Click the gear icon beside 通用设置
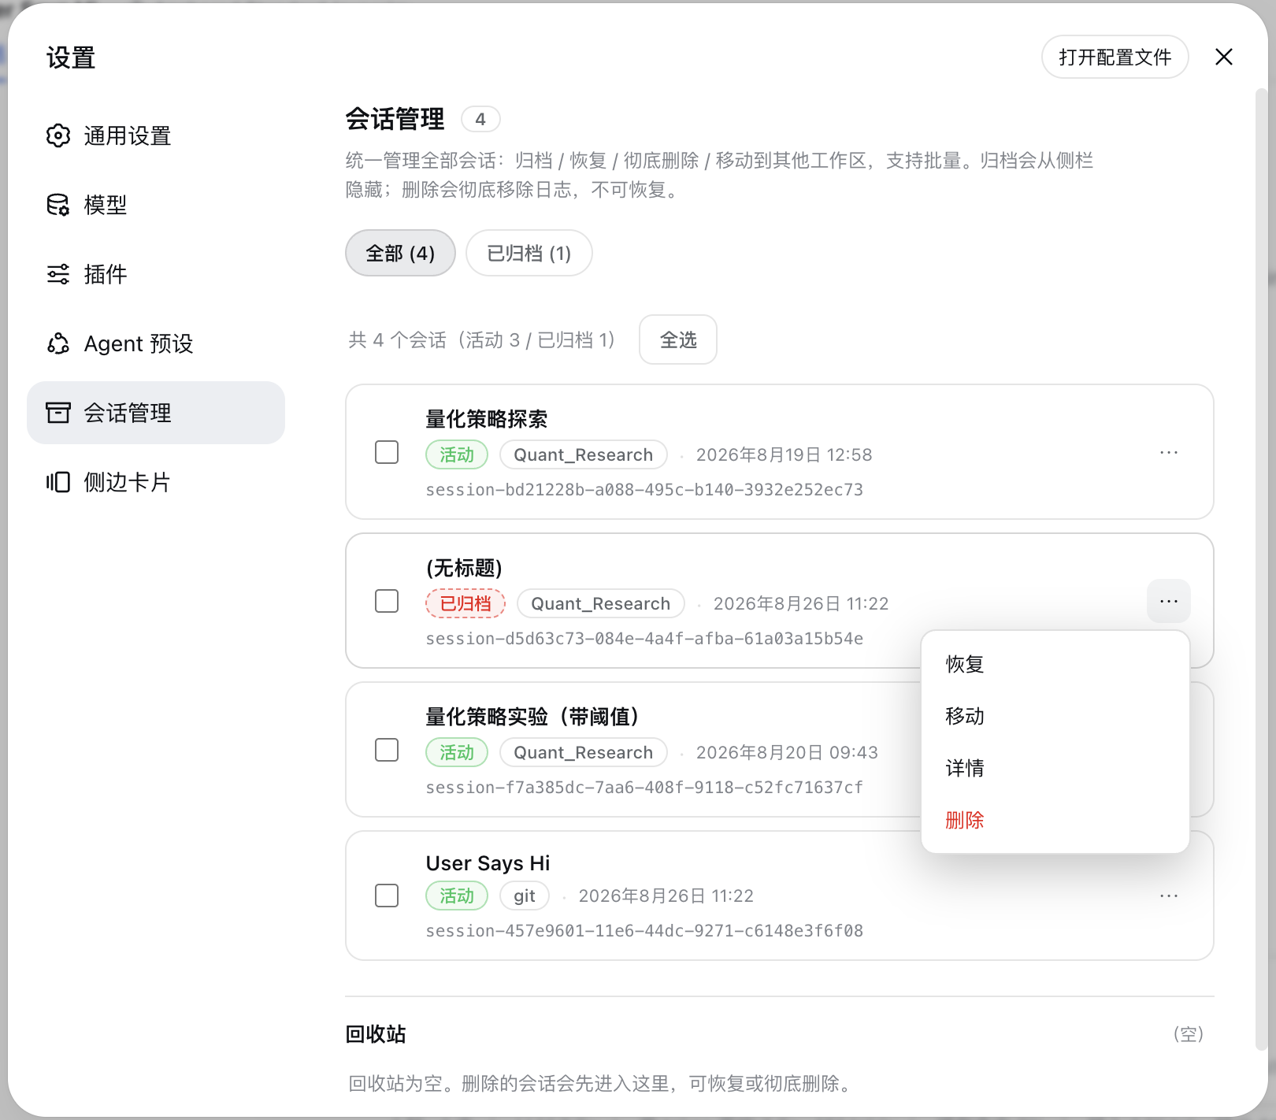The image size is (1276, 1120). tap(57, 135)
